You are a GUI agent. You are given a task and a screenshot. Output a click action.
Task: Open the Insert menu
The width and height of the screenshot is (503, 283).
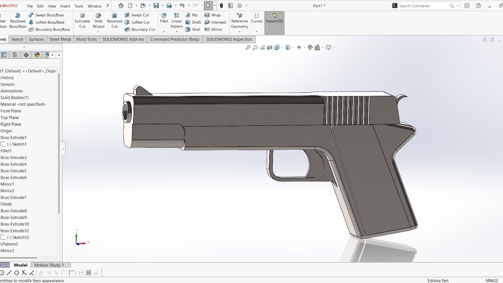(65, 6)
